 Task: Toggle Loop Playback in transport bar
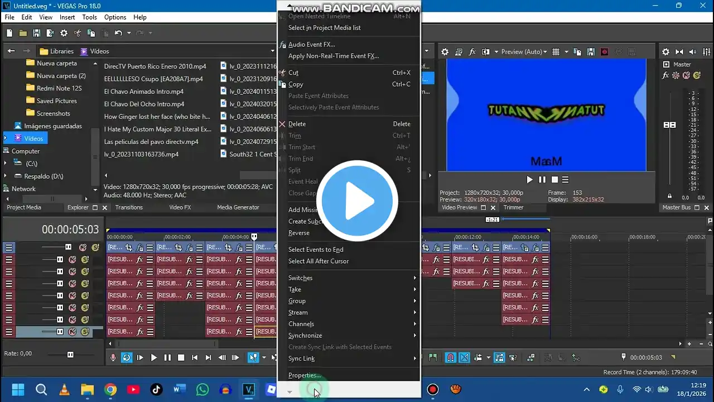click(127, 358)
